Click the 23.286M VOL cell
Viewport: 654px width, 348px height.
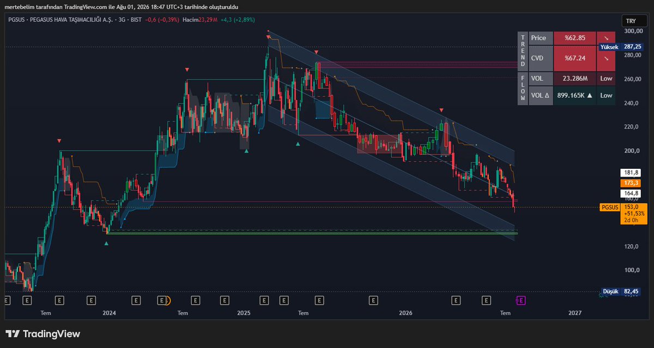tap(574, 78)
